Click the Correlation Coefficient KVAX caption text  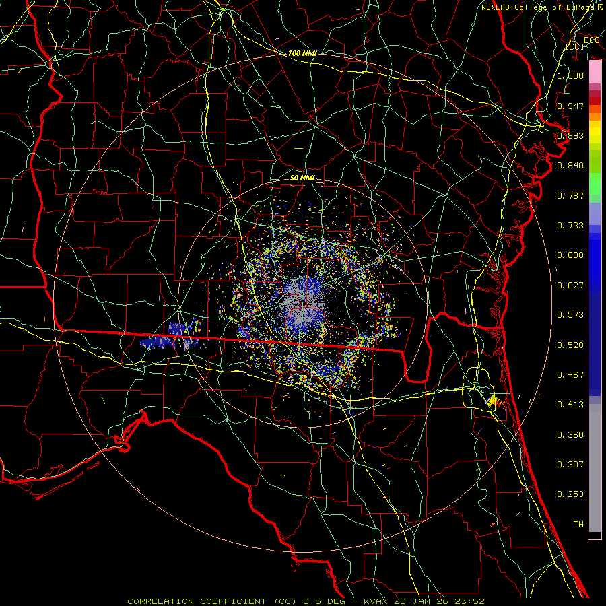point(306,601)
